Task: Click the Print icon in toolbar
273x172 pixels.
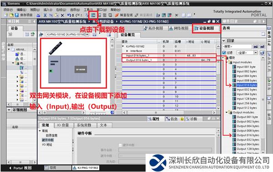Action: point(38,15)
